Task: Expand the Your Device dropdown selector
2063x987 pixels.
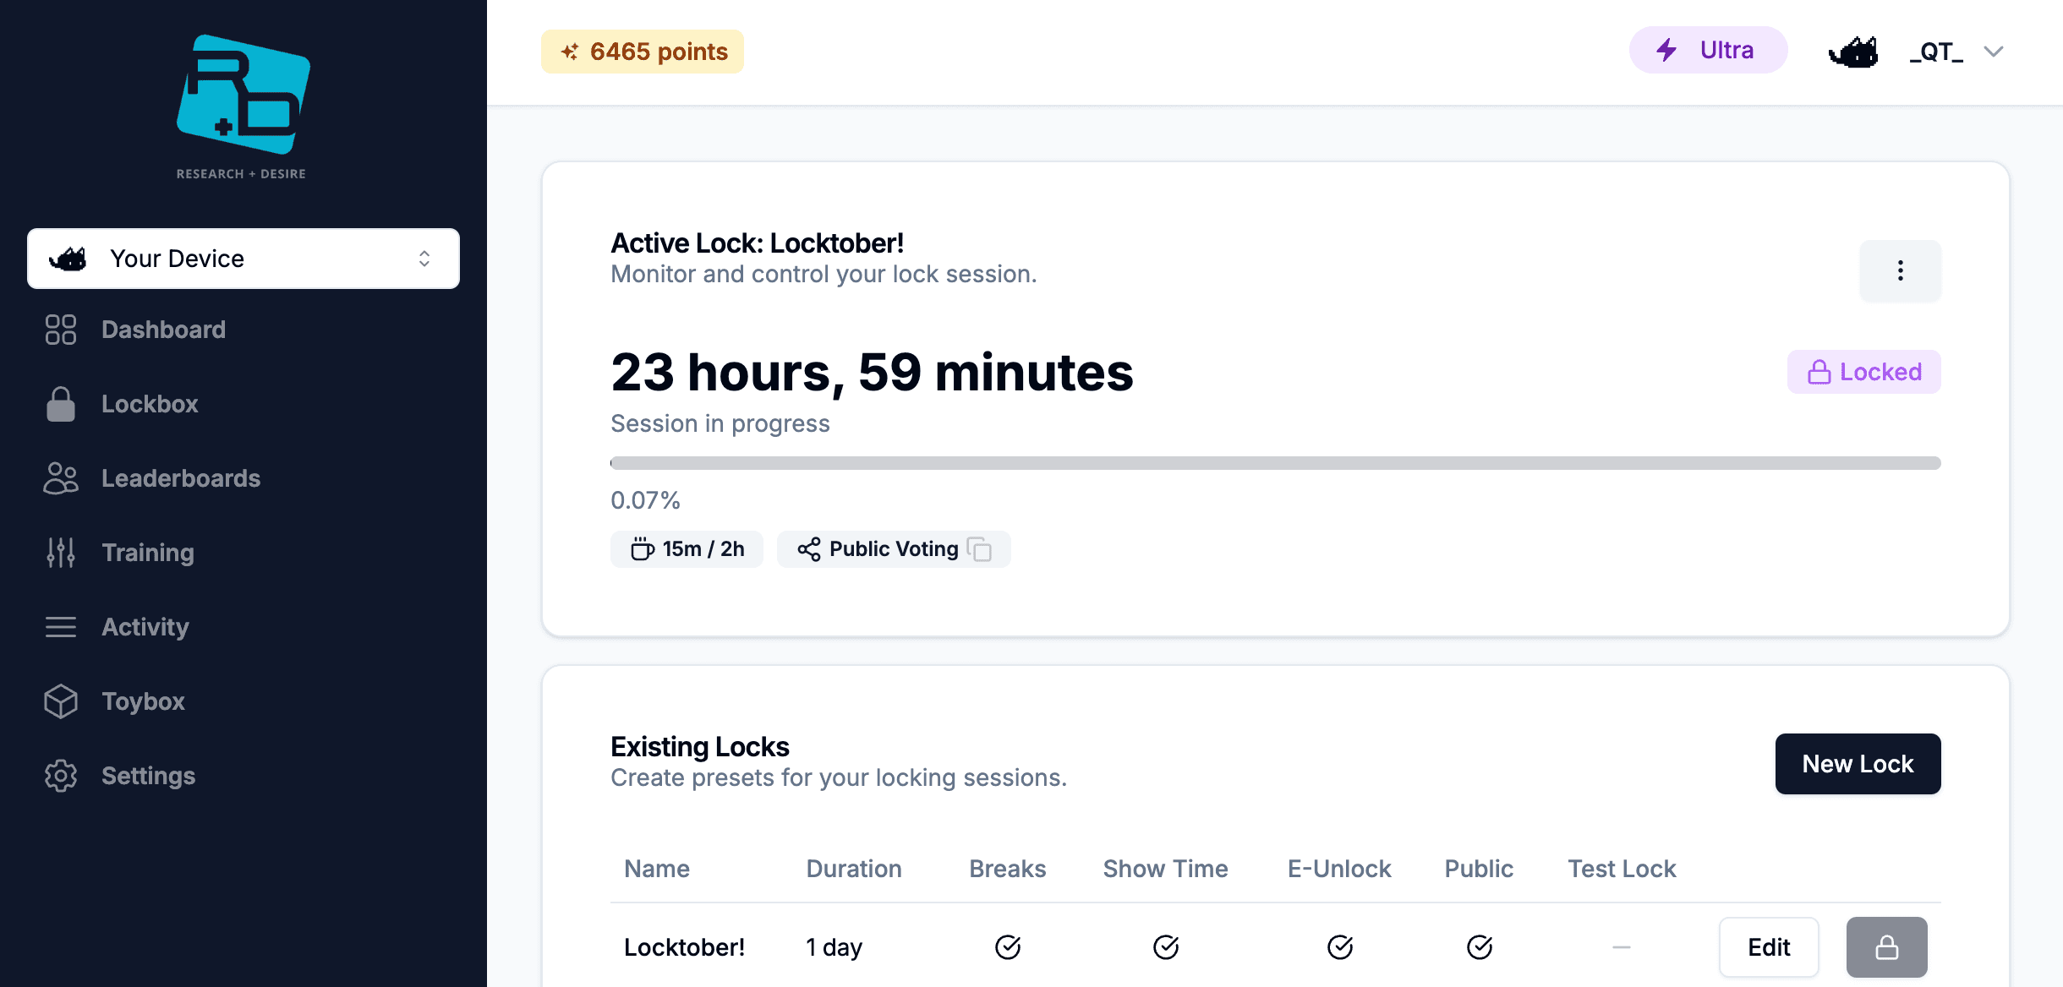Action: tap(244, 258)
